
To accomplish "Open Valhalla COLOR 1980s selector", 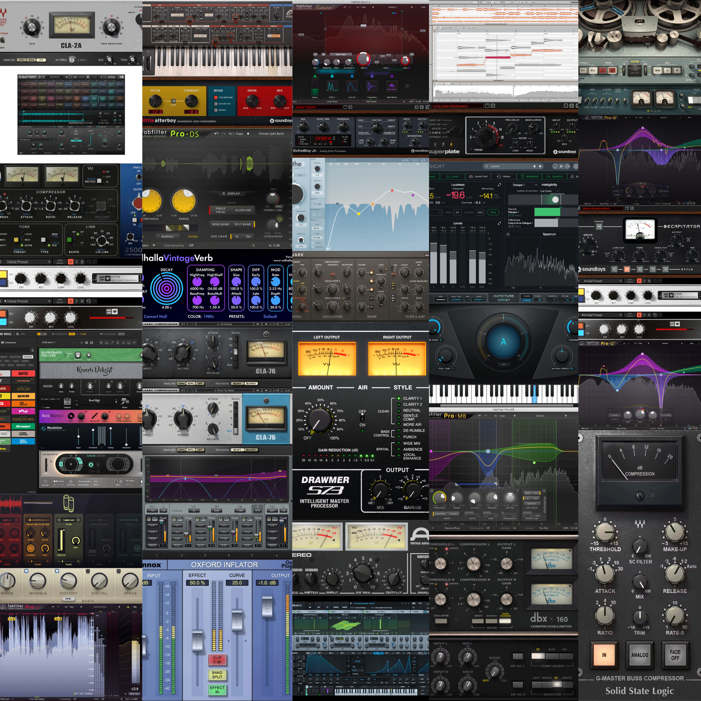I will [208, 317].
